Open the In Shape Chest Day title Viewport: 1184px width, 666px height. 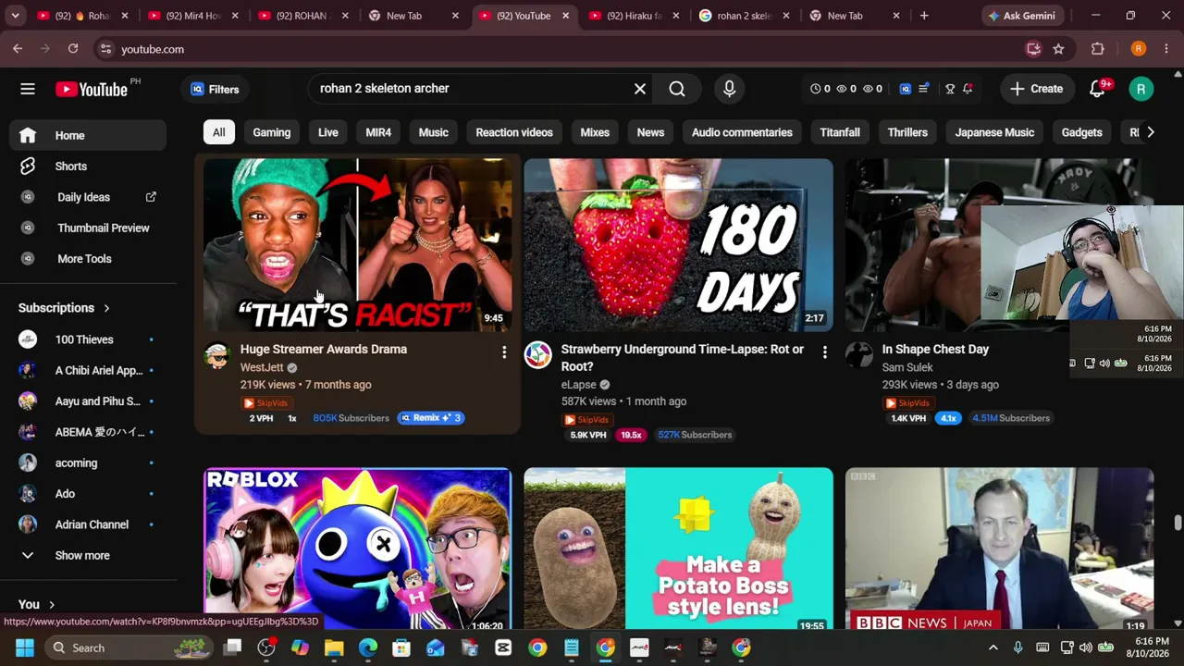(x=935, y=350)
